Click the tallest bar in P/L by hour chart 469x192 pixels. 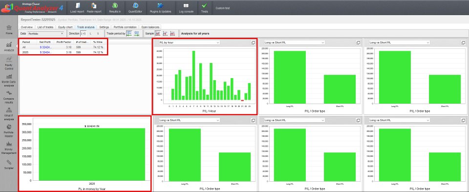click(193, 75)
